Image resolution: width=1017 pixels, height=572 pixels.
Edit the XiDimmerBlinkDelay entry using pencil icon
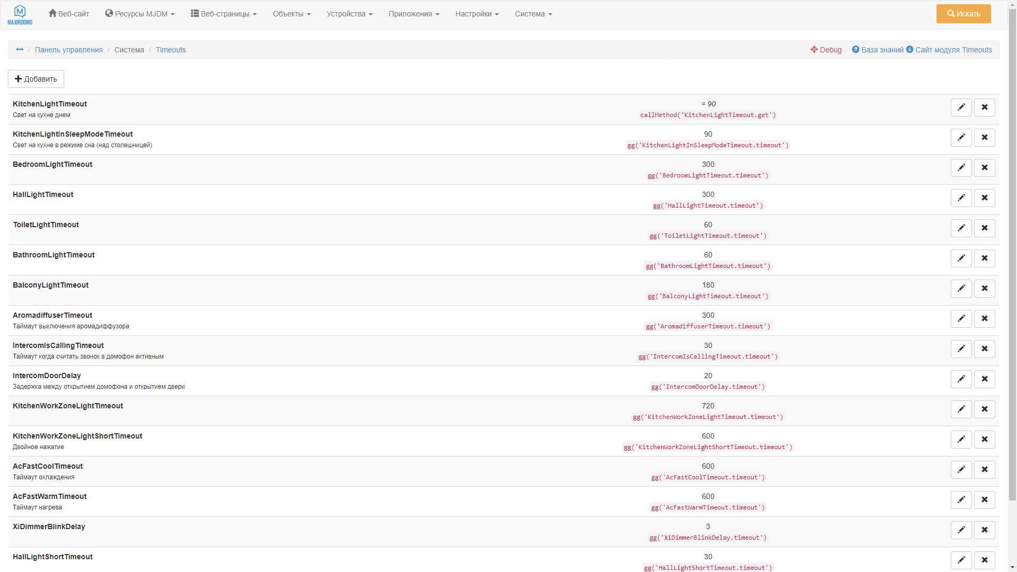click(x=961, y=530)
